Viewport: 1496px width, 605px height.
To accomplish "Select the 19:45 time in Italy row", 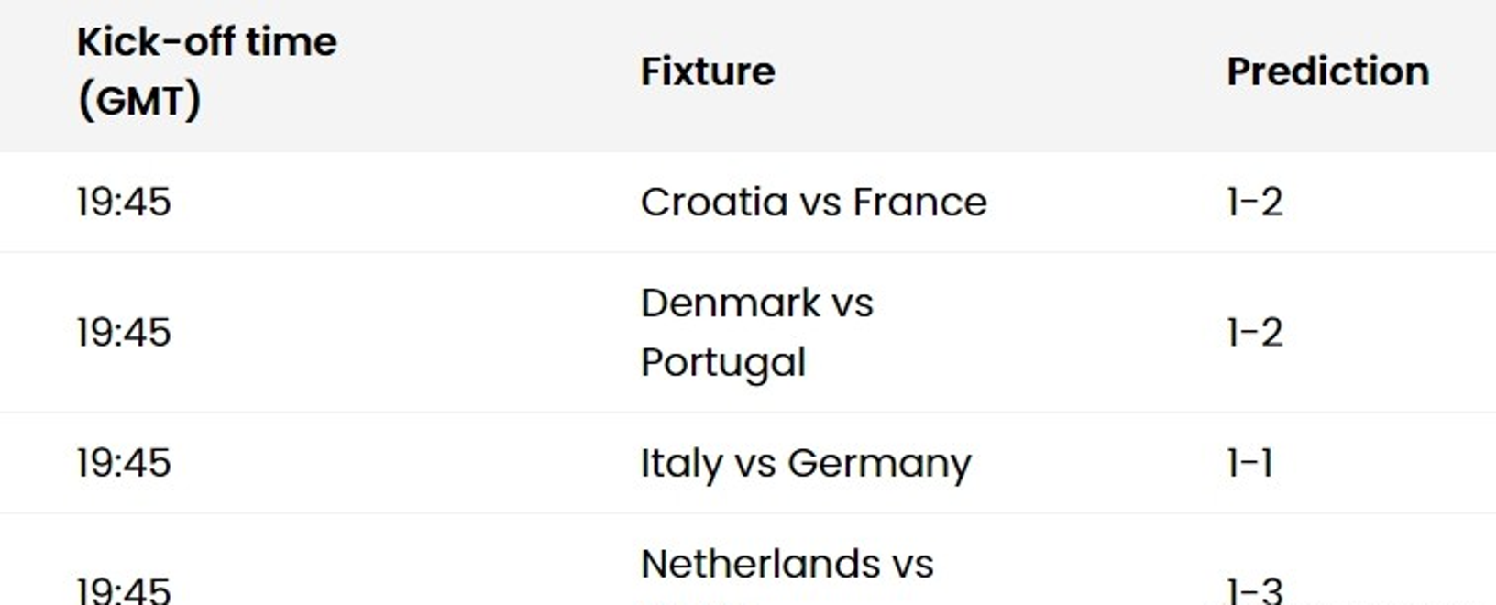I will pyautogui.click(x=124, y=464).
